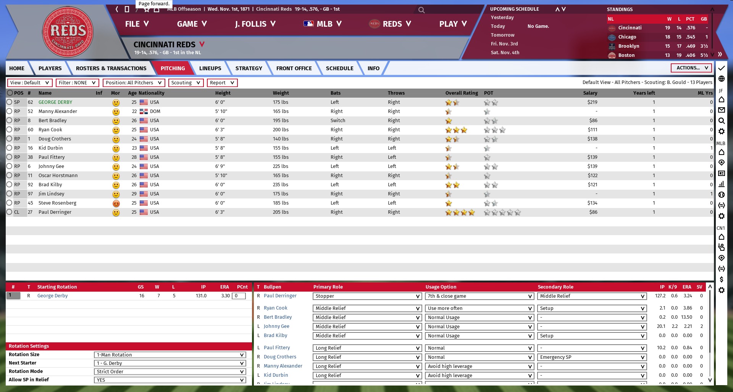Click the player figure icon under CN1
The image size is (733, 392).
(721, 247)
